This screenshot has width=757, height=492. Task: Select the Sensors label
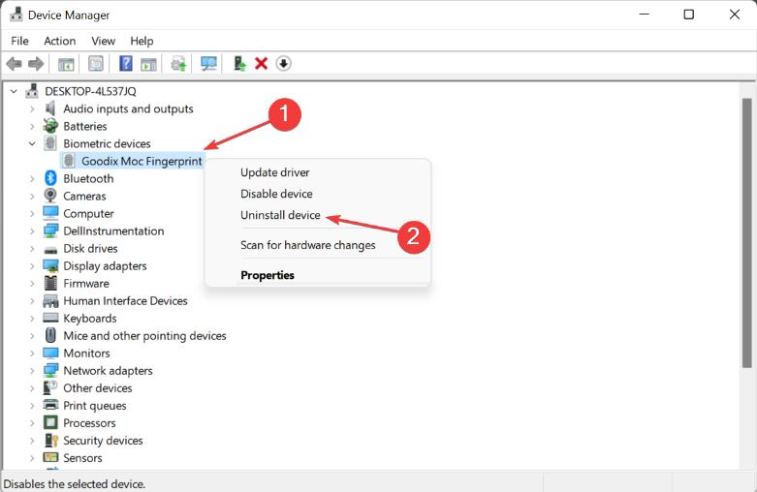(82, 458)
